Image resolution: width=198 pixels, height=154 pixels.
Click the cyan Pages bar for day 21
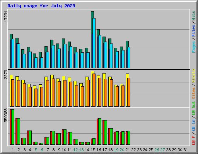(x=129, y=58)
